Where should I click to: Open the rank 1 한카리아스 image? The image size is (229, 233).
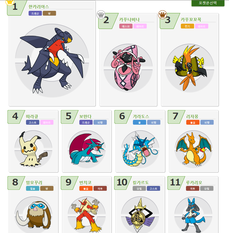(x=52, y=61)
